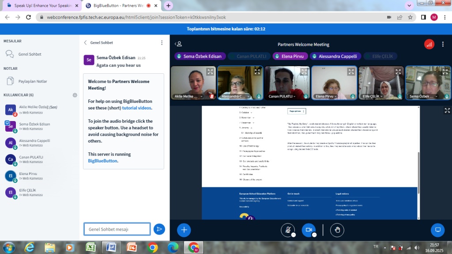Click the raise hand icon
Image resolution: width=452 pixels, height=254 pixels.
[x=338, y=230]
